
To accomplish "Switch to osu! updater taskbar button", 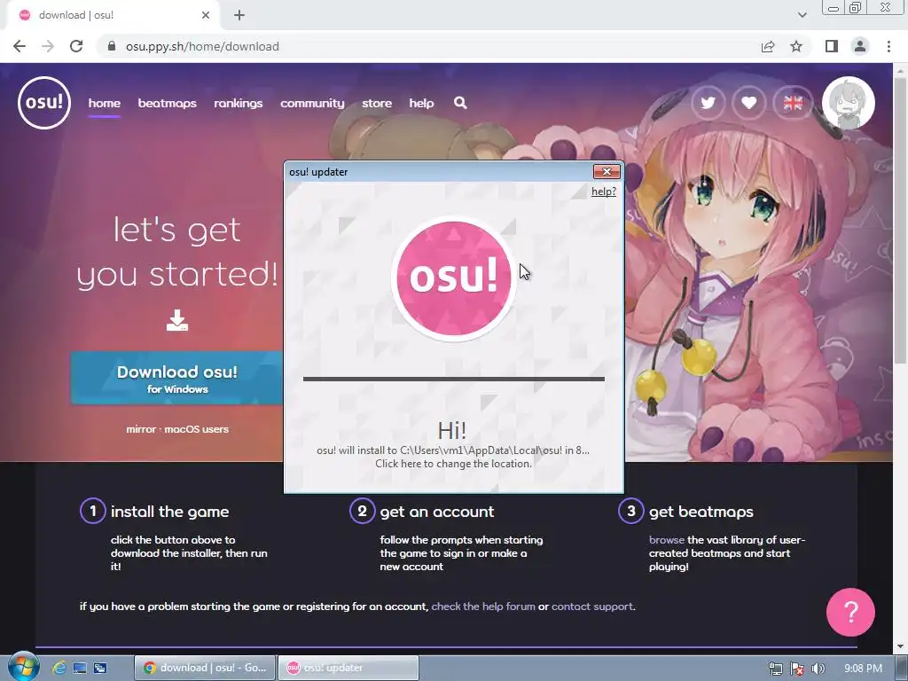I will coord(348,668).
